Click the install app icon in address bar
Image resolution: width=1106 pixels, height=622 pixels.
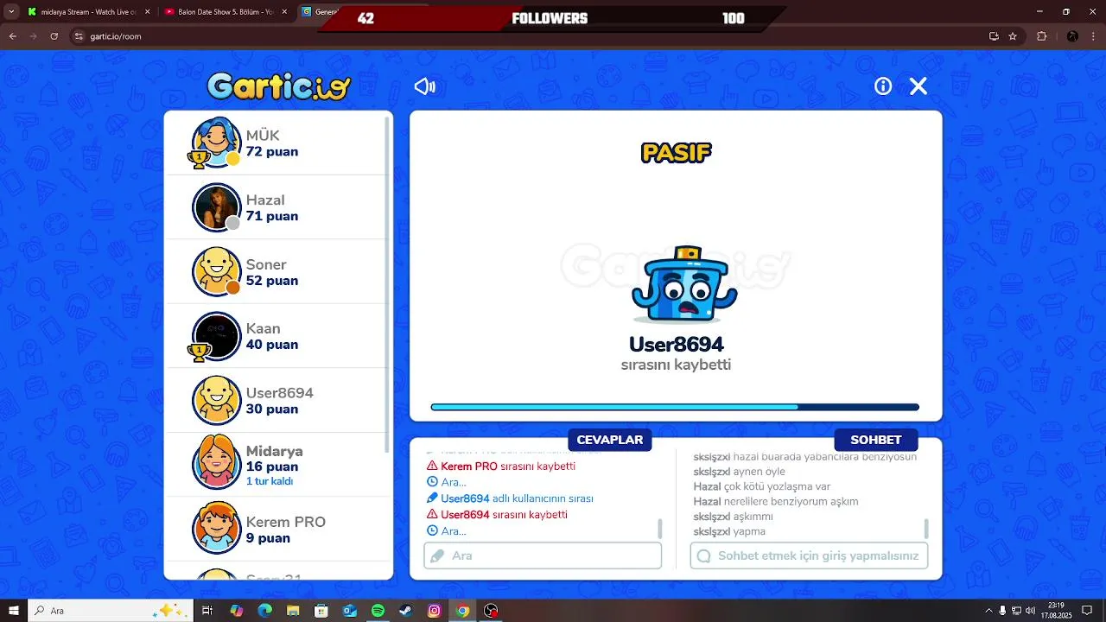tap(994, 36)
